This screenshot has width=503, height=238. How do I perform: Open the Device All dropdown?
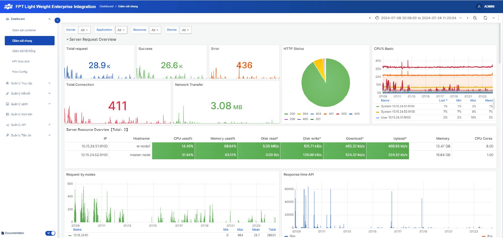(185, 30)
